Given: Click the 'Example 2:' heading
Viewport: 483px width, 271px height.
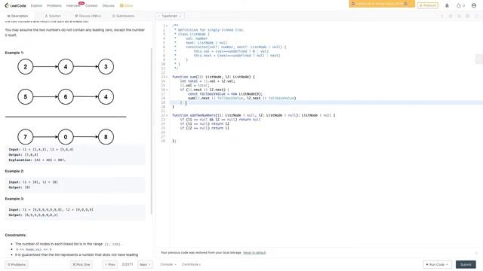Looking at the screenshot, I should [x=14, y=171].
